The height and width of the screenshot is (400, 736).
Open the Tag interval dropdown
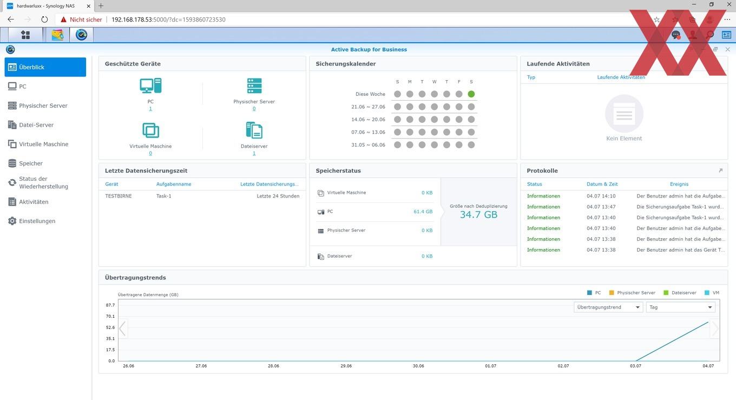pyautogui.click(x=681, y=307)
